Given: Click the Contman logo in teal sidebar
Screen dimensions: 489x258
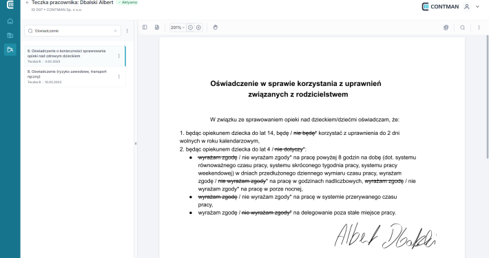Looking at the screenshot, I should point(10,4).
